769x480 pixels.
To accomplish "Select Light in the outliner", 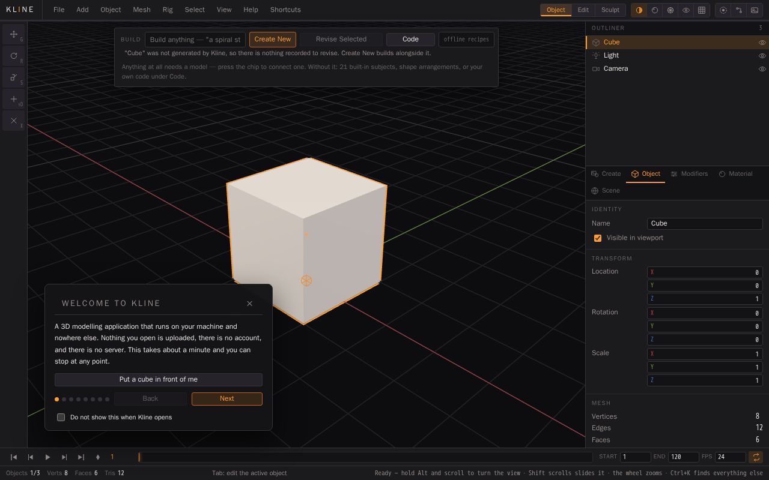I will (676, 56).
